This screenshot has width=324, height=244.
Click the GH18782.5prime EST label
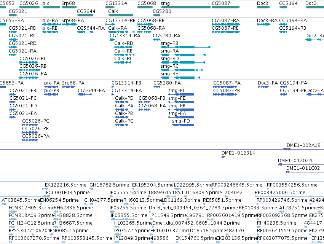tap(109, 185)
